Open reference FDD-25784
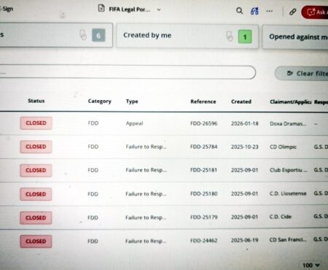Viewport: 328px width, 270px height. (204, 147)
